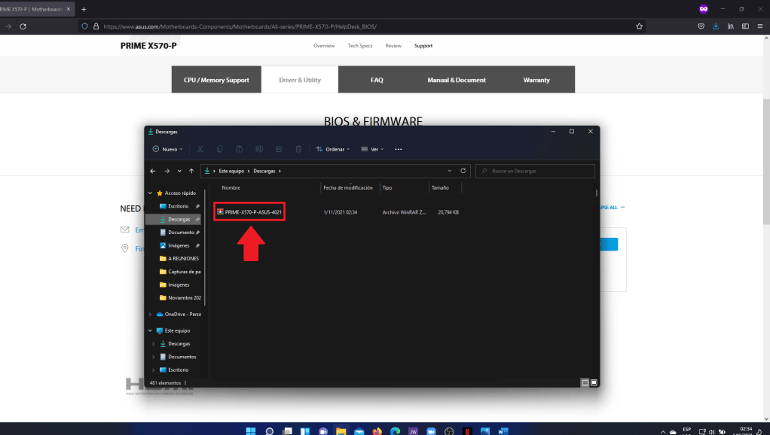Switch to details view icon in status bar
Image resolution: width=770 pixels, height=435 pixels.
pyautogui.click(x=585, y=382)
